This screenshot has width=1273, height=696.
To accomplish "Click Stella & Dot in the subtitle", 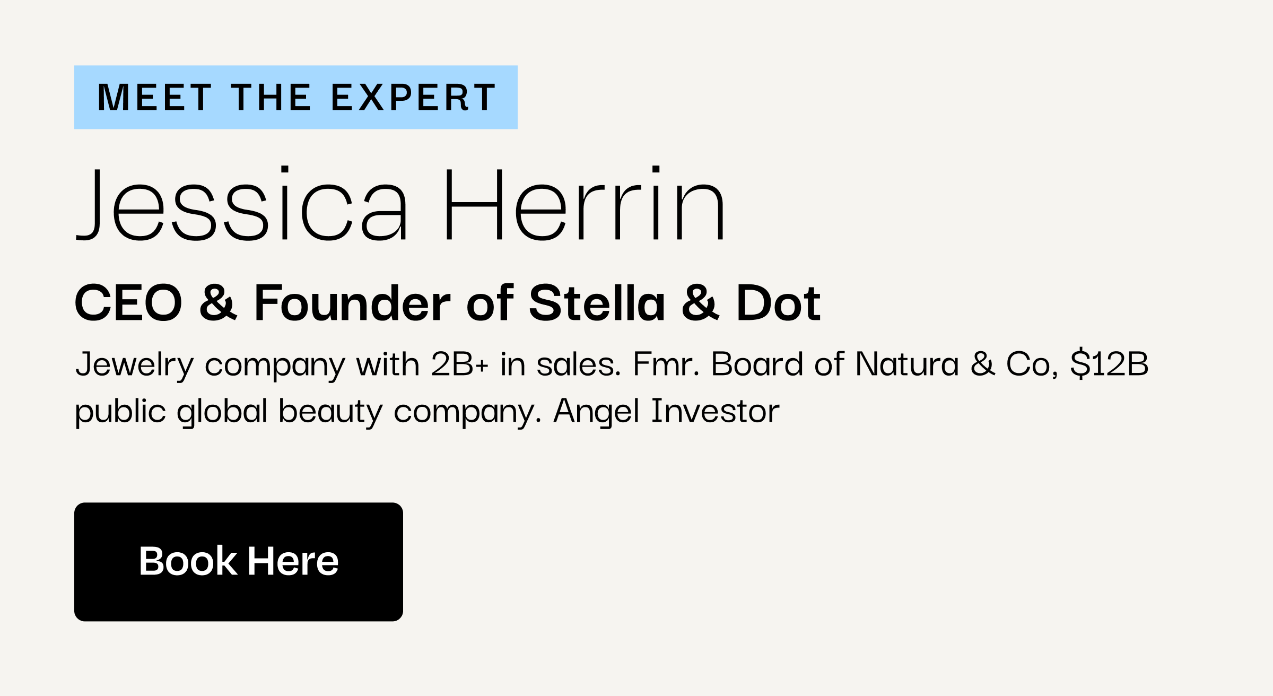I will pos(675,303).
